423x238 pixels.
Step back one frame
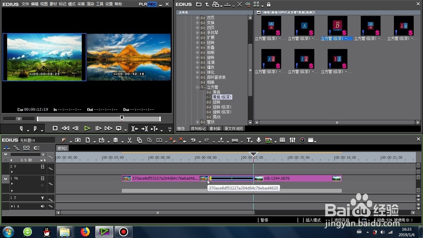(x=76, y=128)
